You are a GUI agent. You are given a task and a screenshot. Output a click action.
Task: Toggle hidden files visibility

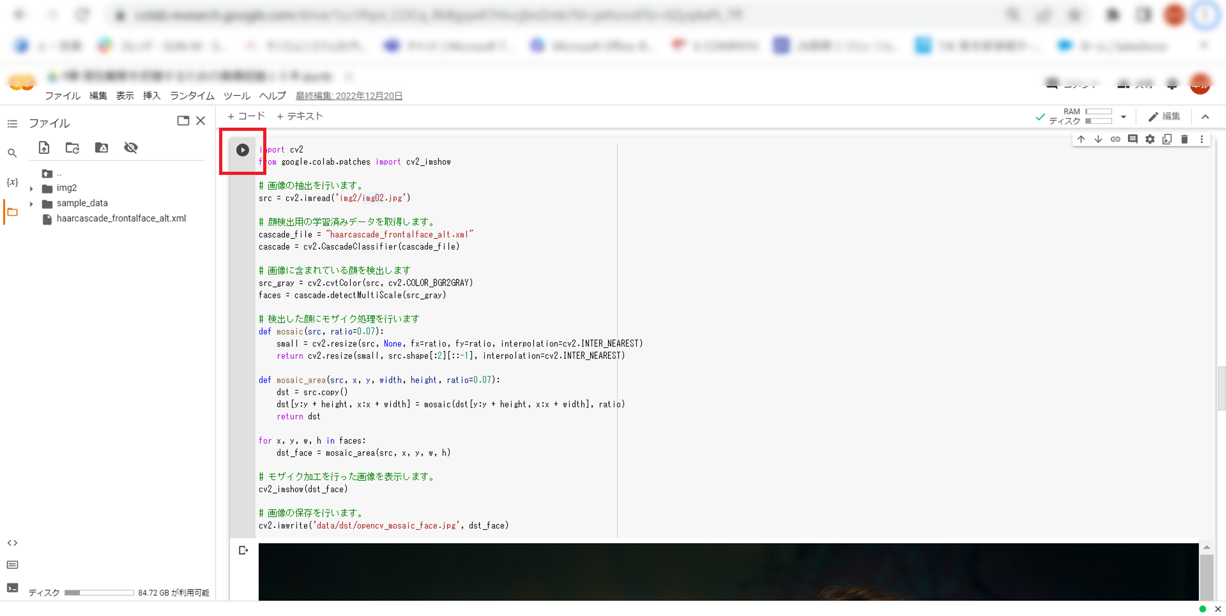pos(131,147)
